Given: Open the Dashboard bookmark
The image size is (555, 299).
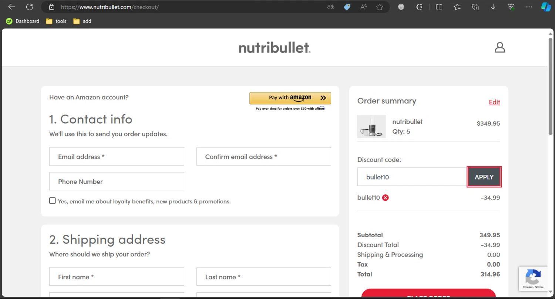Looking at the screenshot, I should tap(23, 21).
